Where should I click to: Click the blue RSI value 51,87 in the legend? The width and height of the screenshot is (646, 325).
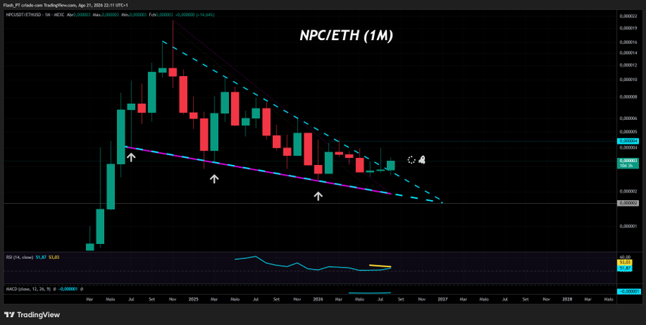[x=42, y=257]
